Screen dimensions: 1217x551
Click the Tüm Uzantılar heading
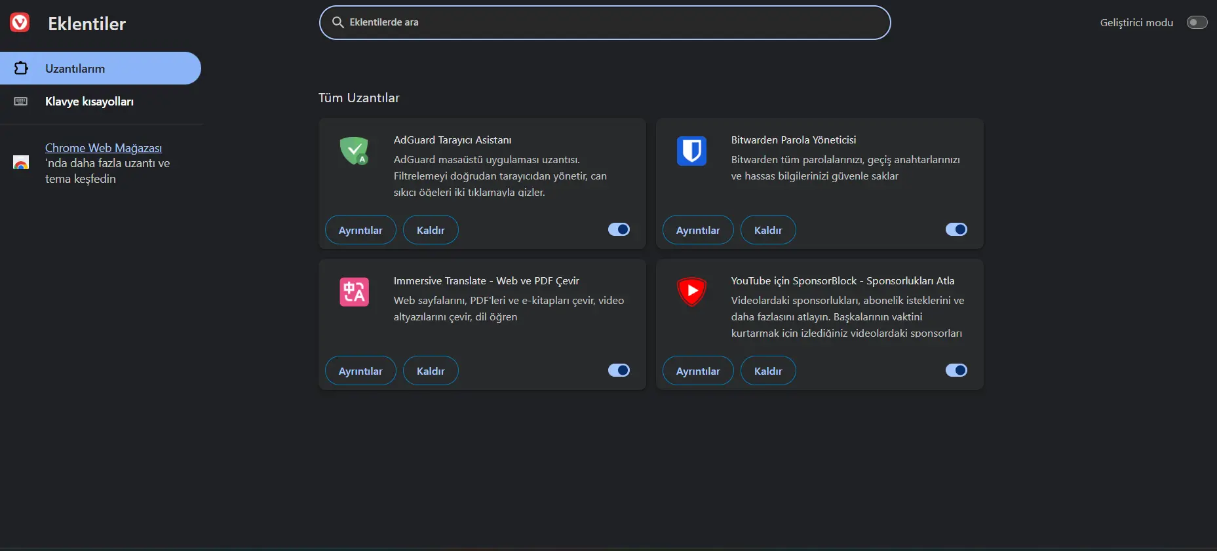click(359, 98)
